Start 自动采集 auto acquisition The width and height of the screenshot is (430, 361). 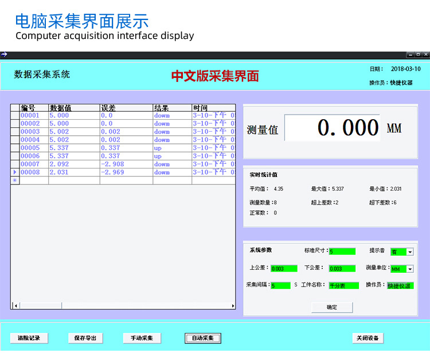pos(203,338)
